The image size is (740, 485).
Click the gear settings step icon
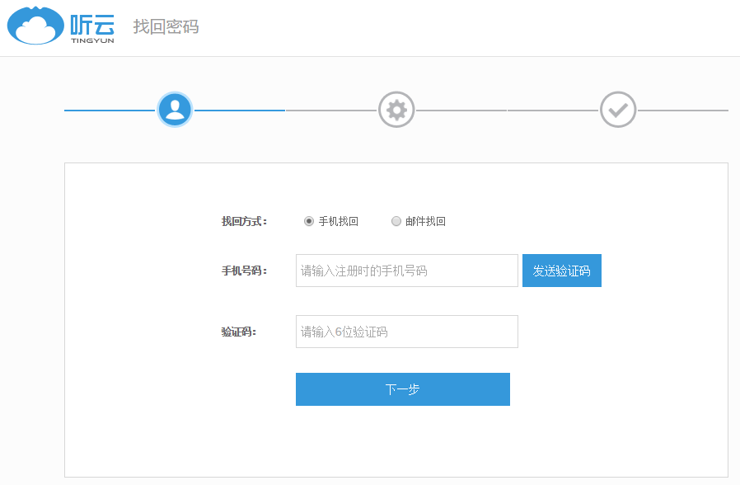click(396, 110)
